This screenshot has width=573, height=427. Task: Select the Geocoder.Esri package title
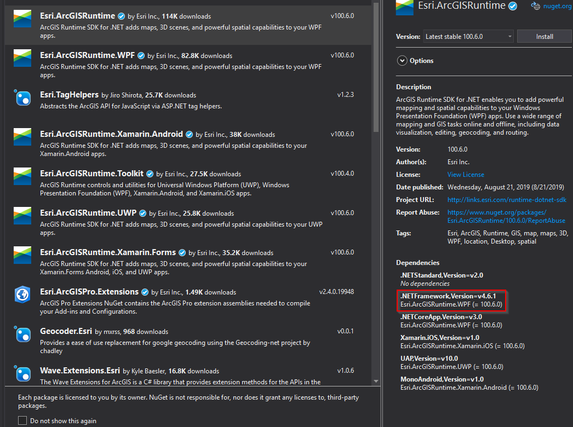(66, 331)
